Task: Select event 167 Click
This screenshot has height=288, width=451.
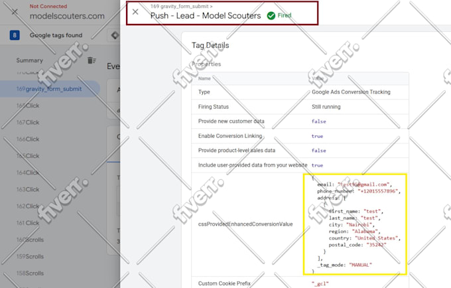Action: [28, 122]
